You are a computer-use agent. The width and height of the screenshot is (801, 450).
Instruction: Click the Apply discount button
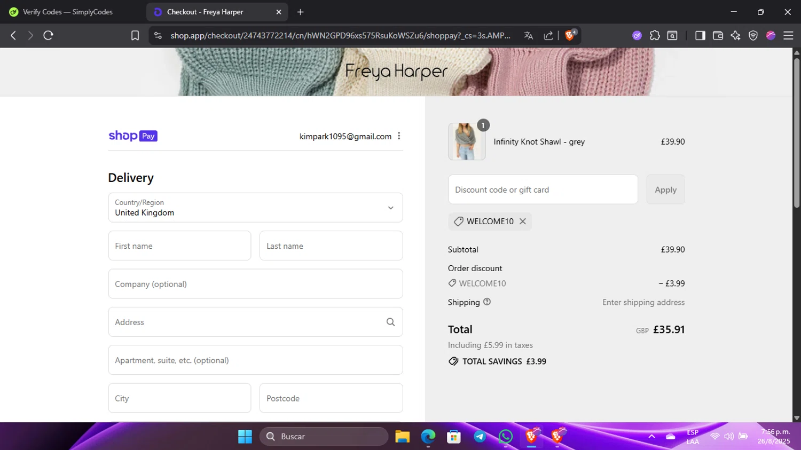tap(665, 190)
